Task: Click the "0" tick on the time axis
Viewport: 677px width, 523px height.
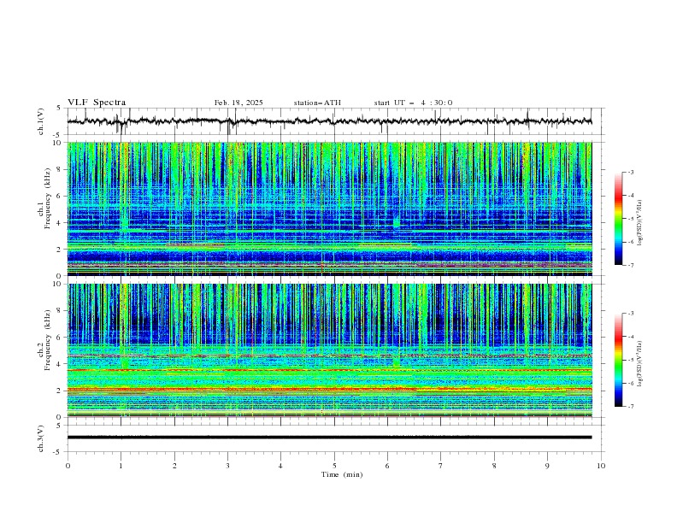Action: [x=68, y=466]
